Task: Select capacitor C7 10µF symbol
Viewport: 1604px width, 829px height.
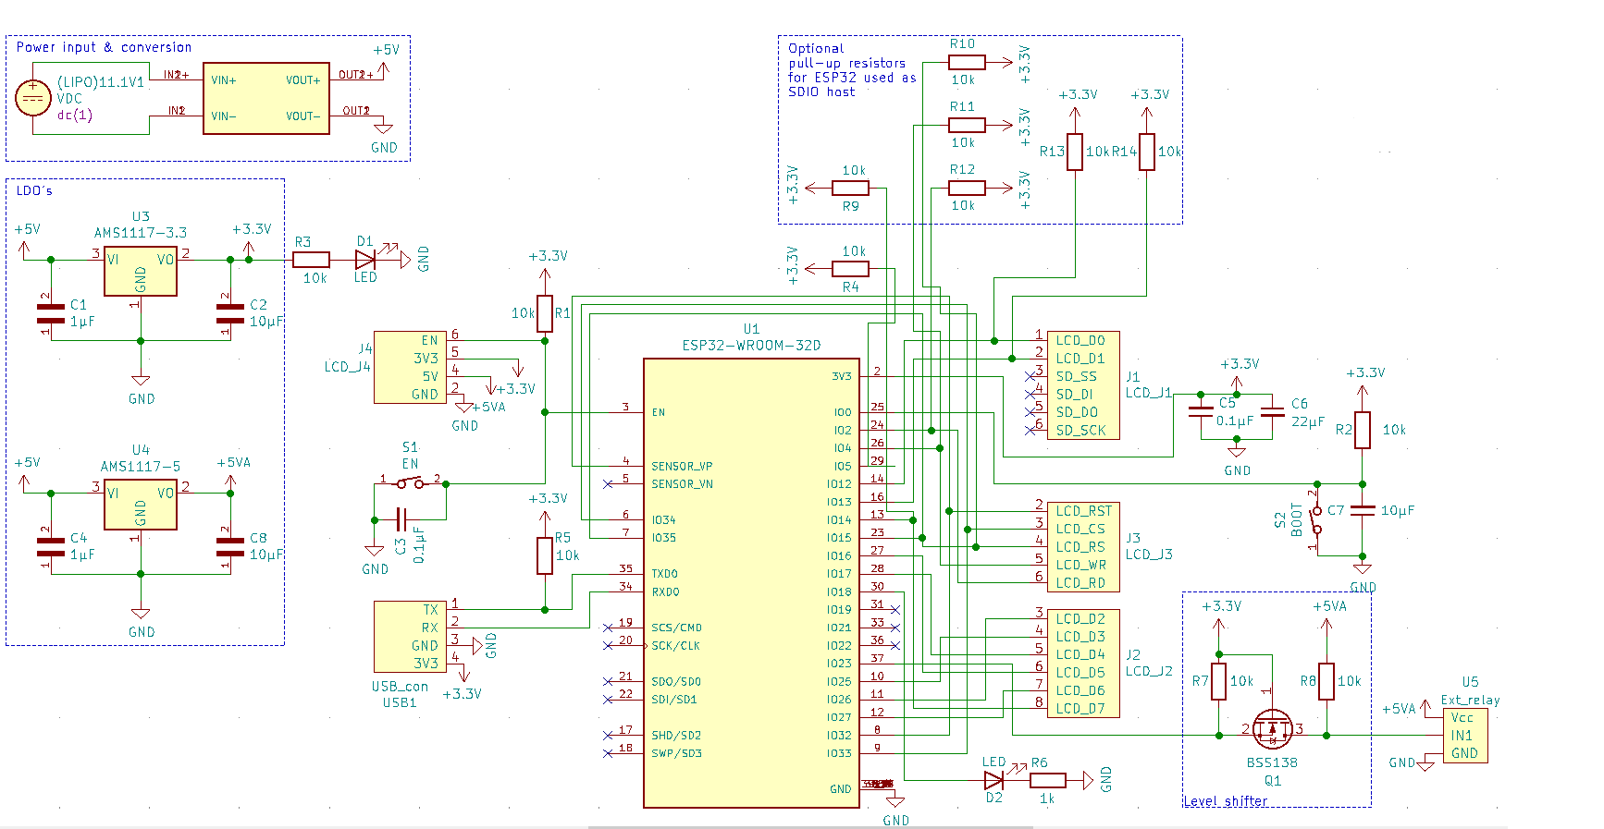Action: 1363,511
